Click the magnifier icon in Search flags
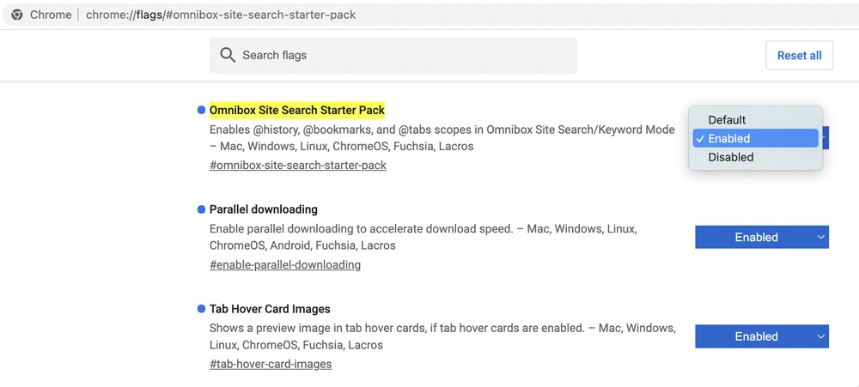The image size is (859, 387). click(x=228, y=55)
